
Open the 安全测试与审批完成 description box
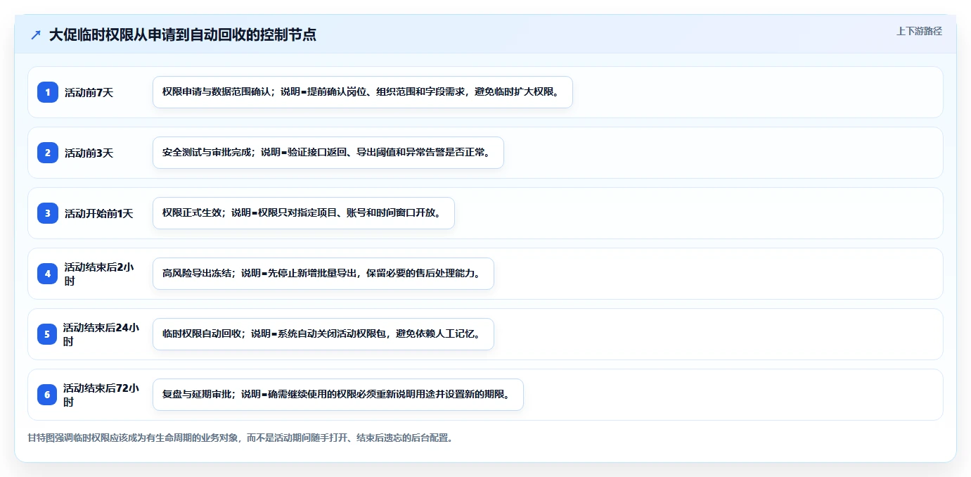[x=328, y=153]
